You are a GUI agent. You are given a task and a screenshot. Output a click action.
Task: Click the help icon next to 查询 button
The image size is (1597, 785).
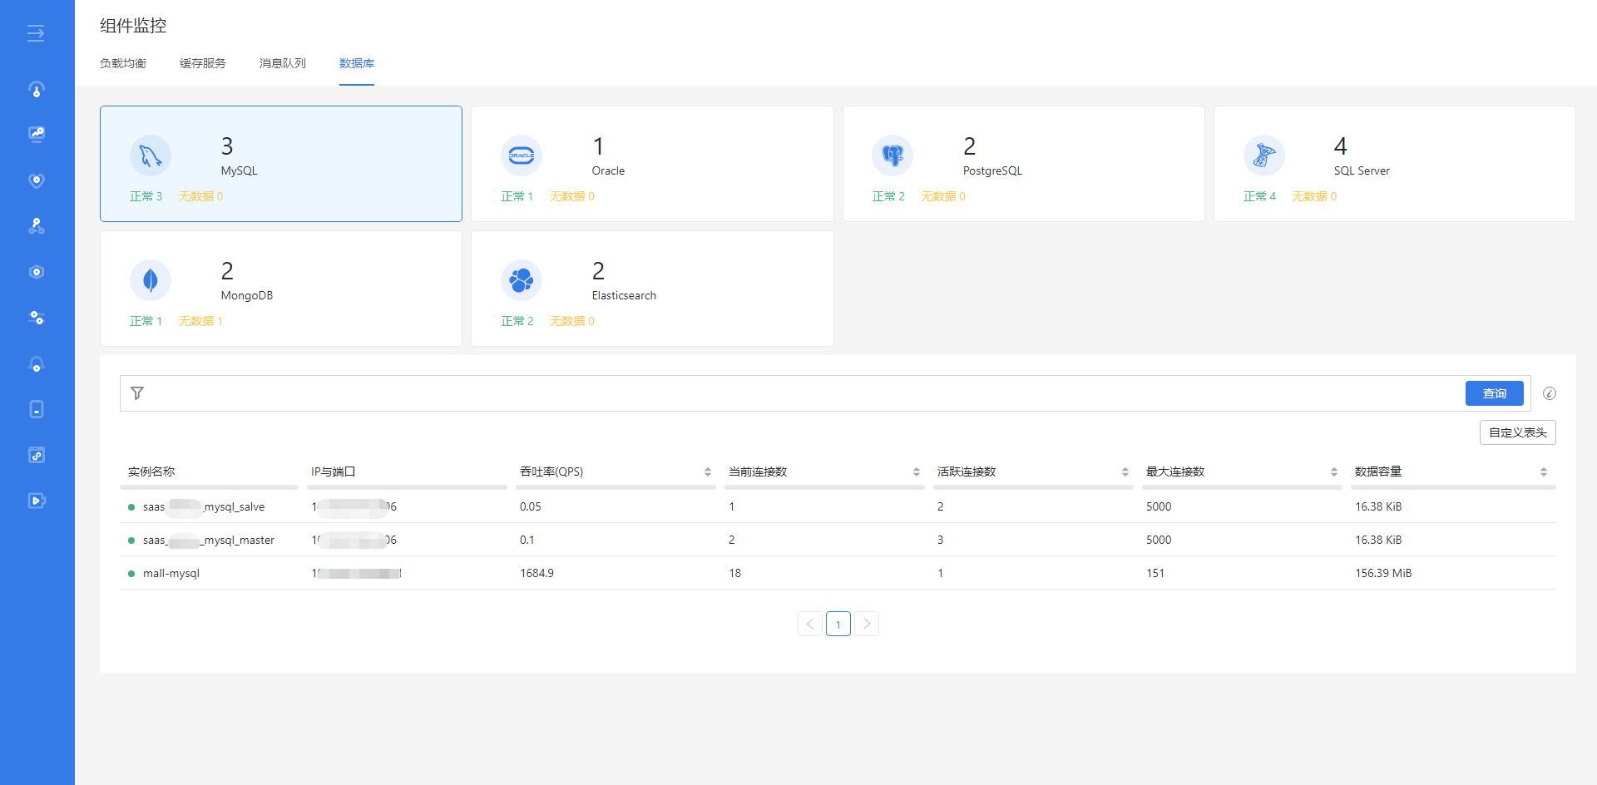(1550, 393)
